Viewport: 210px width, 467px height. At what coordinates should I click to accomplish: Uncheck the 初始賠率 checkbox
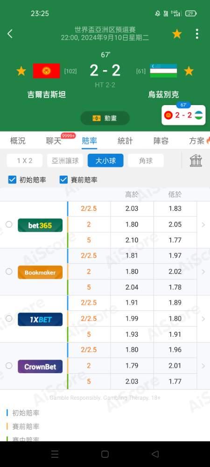pos(12,180)
